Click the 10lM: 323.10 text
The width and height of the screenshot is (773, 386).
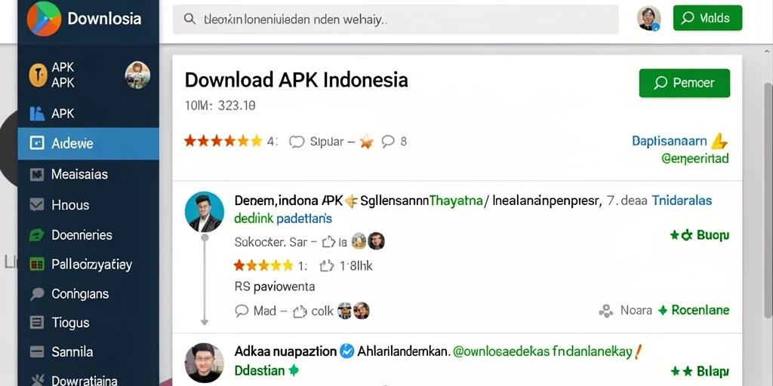click(x=220, y=106)
